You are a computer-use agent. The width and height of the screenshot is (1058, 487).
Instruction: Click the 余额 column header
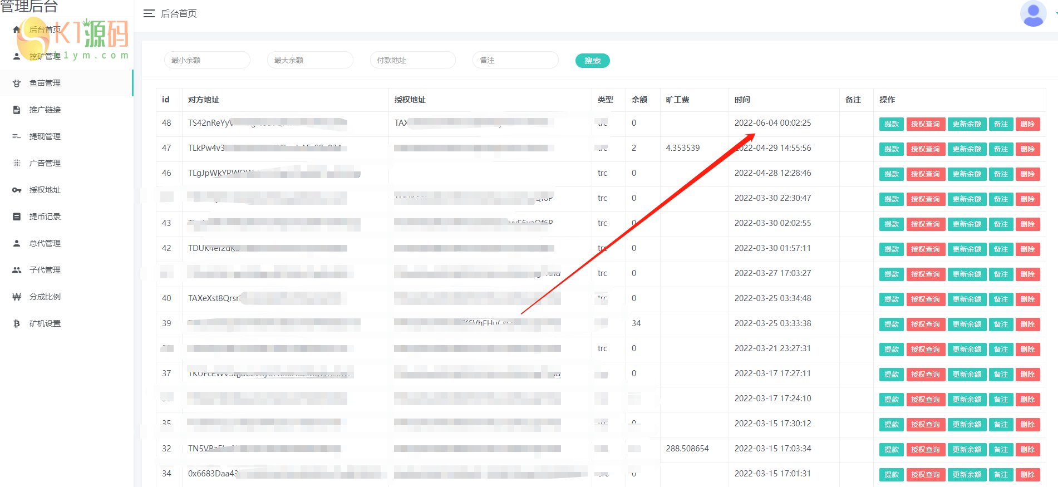click(639, 100)
